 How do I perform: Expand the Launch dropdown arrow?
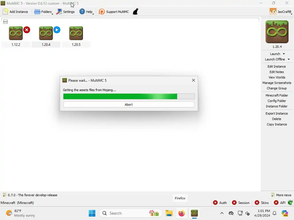tap(284, 54)
